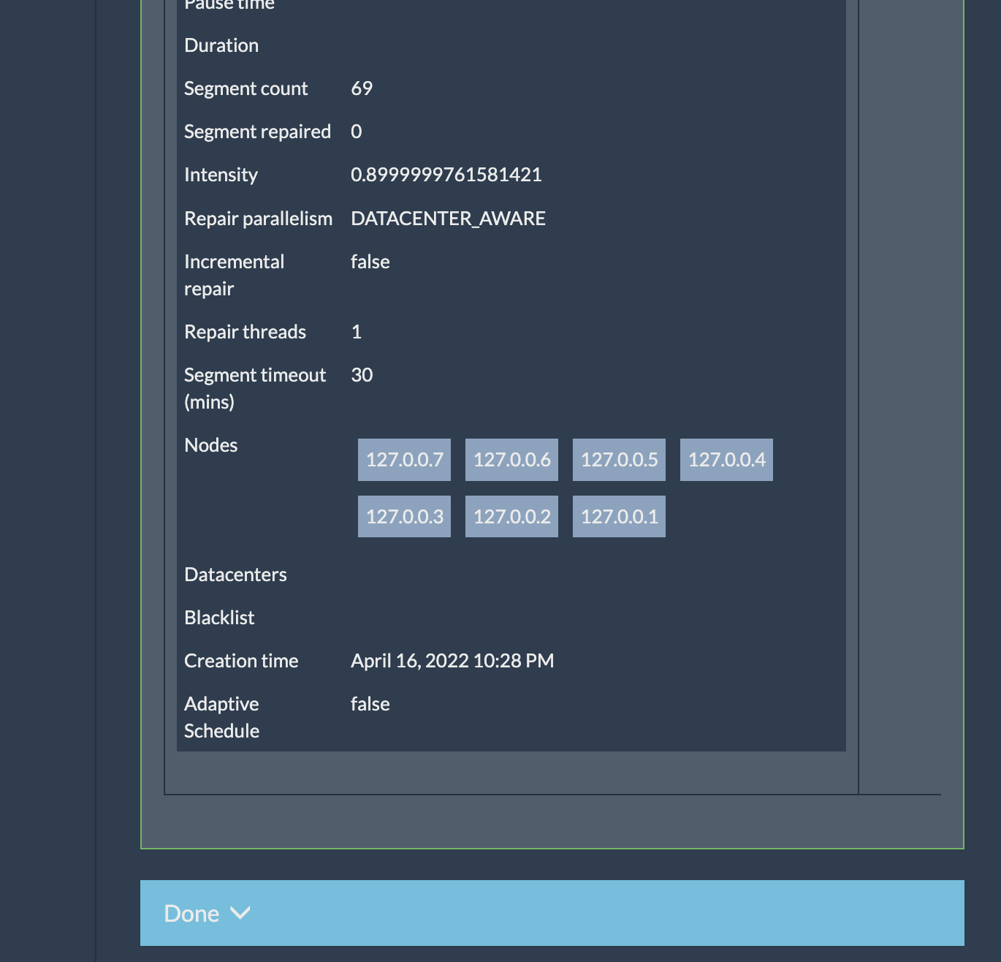1001x962 pixels.
Task: Select the 127.0.0.4 node chip
Action: [726, 460]
